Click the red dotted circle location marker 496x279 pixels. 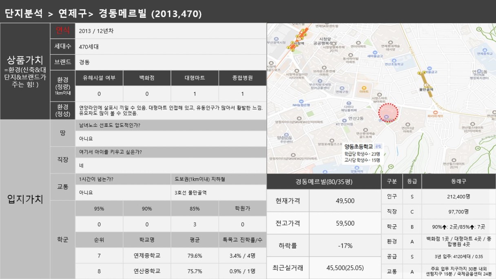tap(388, 113)
